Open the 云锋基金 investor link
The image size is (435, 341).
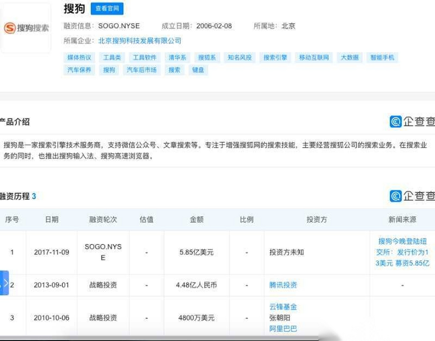(283, 307)
